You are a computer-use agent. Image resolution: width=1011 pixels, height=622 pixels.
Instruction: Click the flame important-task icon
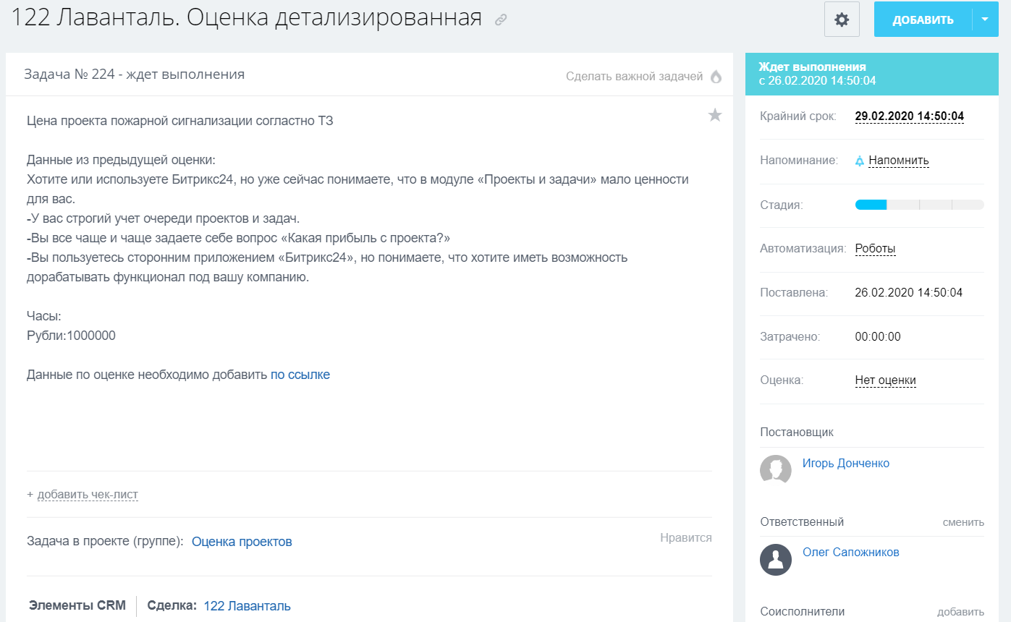click(x=716, y=77)
